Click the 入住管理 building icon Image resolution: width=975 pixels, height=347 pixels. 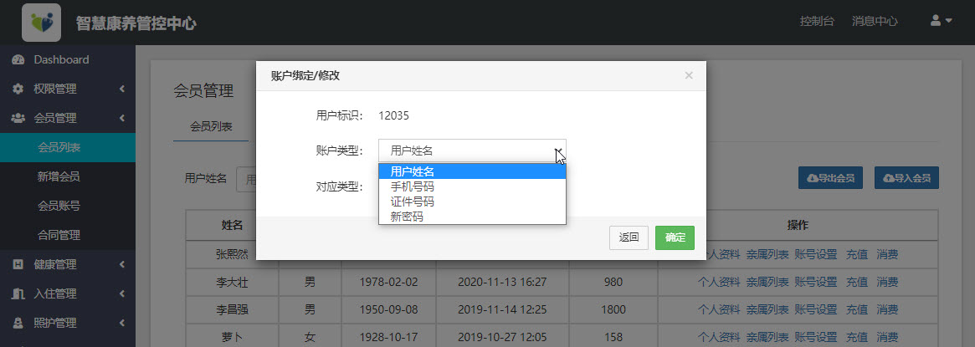(x=18, y=293)
